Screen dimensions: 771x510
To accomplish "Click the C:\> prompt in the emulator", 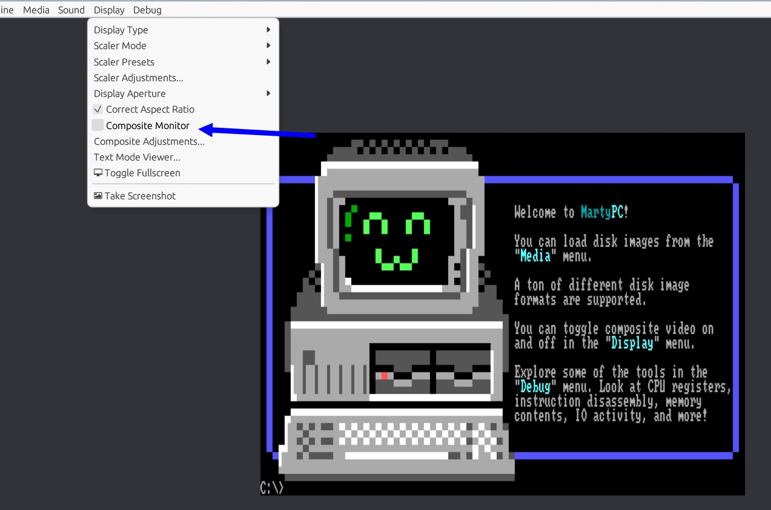I will pyautogui.click(x=272, y=488).
